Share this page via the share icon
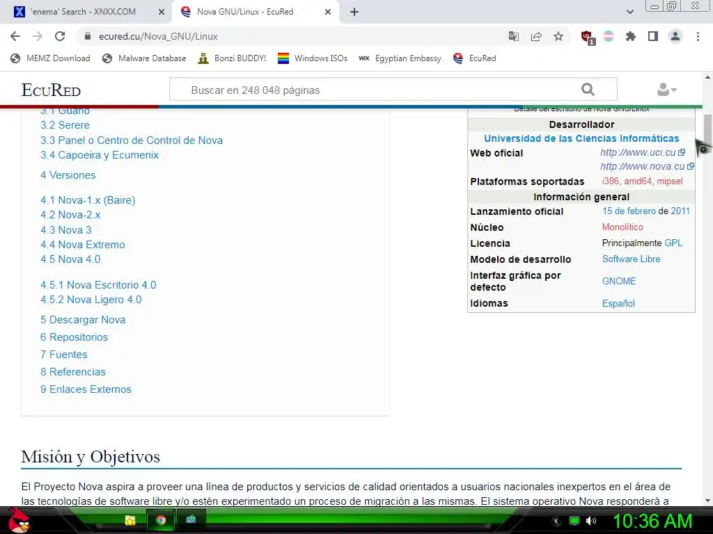The width and height of the screenshot is (713, 534). click(536, 36)
